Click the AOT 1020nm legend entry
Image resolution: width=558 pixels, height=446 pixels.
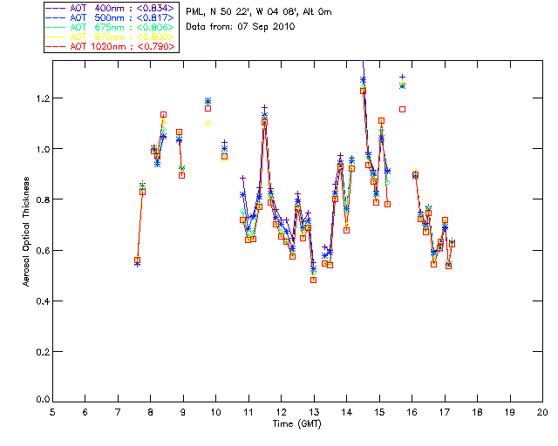pyautogui.click(x=110, y=46)
